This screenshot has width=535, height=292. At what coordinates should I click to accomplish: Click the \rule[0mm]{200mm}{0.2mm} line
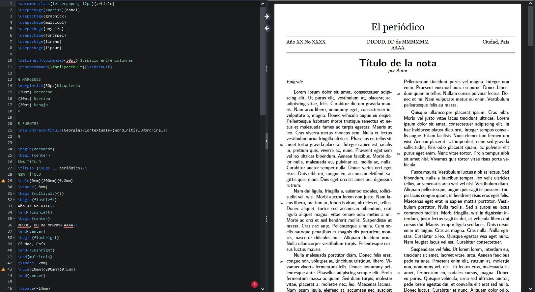[45, 181]
